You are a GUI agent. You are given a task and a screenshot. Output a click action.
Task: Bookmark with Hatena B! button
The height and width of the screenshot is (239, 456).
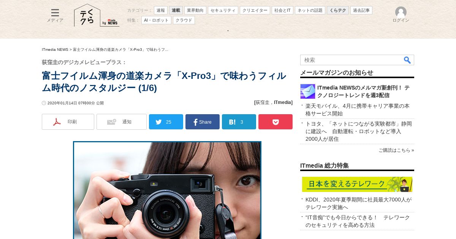tap(239, 122)
